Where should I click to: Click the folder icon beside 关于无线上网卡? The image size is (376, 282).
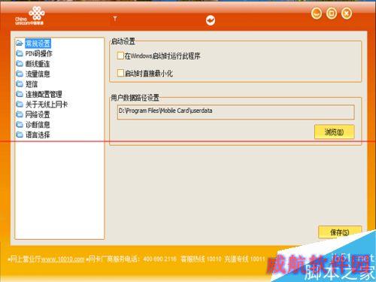[20, 105]
